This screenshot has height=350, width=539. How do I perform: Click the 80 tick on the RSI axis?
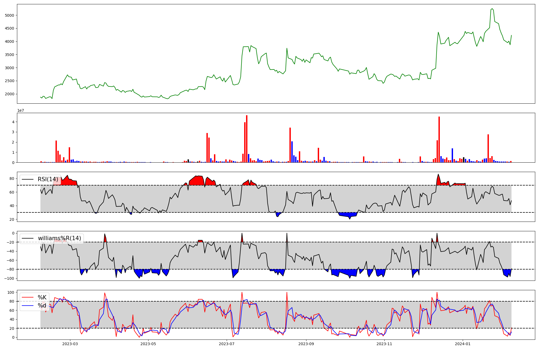point(12,178)
